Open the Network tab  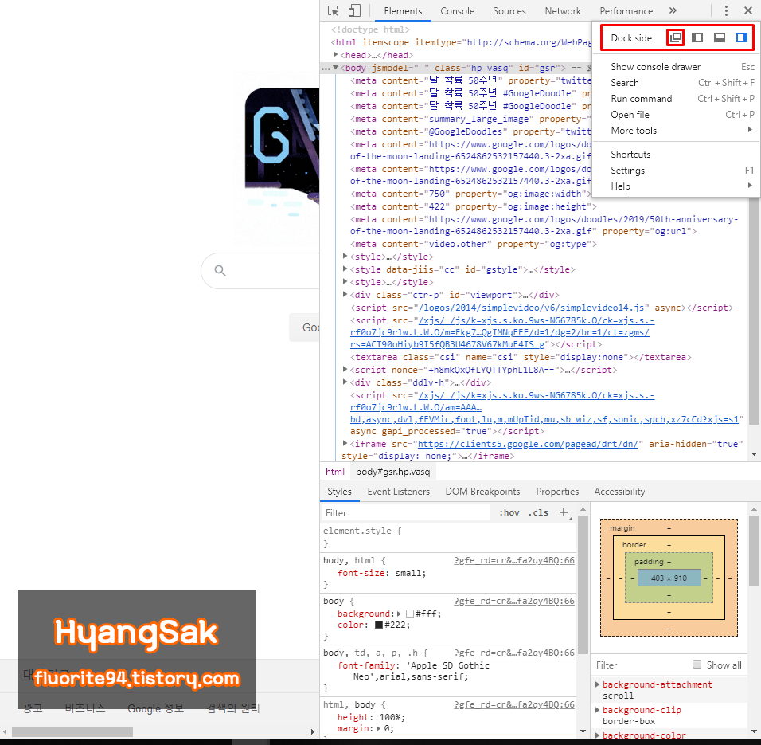click(x=563, y=10)
